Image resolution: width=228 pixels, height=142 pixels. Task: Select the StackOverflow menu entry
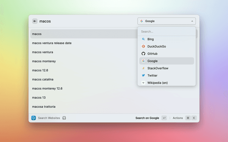click(158, 68)
